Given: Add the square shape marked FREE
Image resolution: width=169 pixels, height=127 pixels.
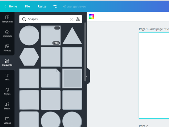Looking at the screenshot, I should click(x=51, y=35).
